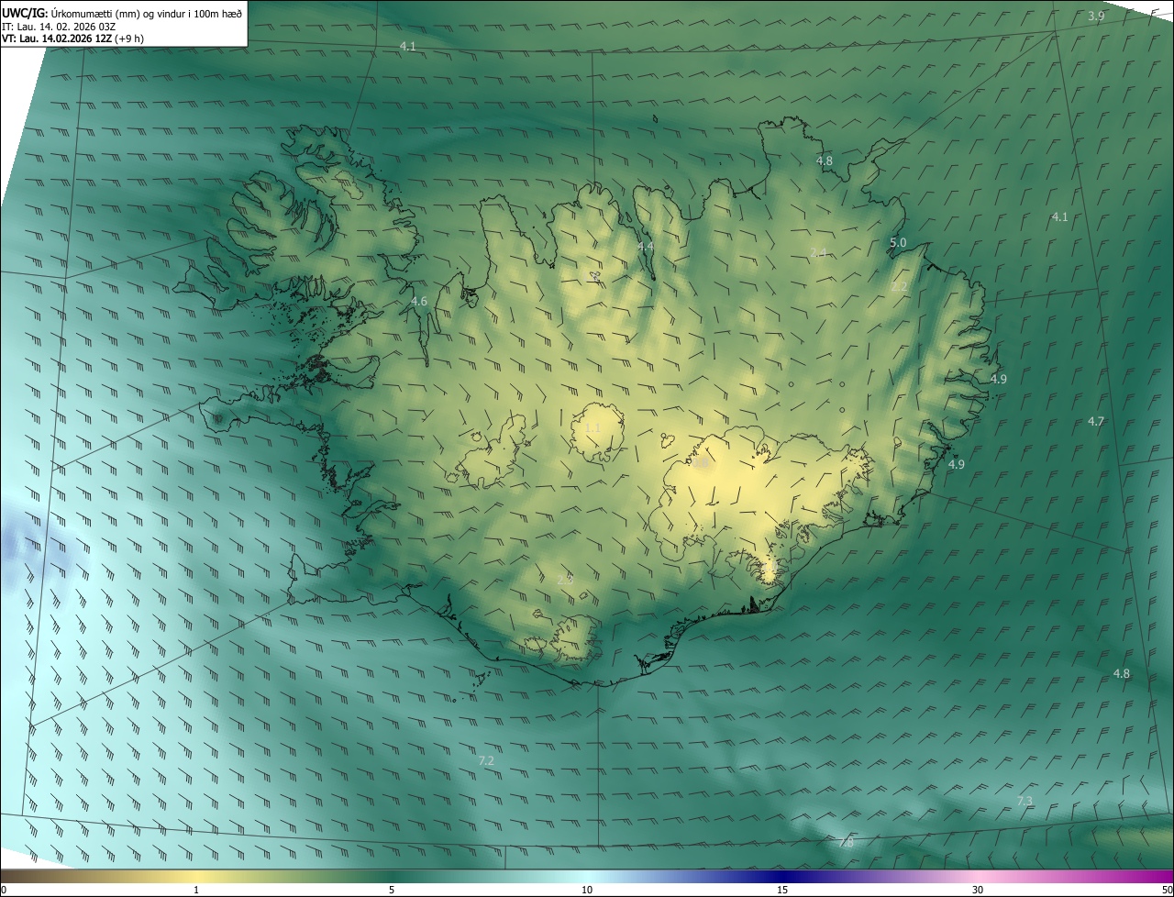Click the precipitation color scale bar
1174x897 pixels.
tap(587, 877)
